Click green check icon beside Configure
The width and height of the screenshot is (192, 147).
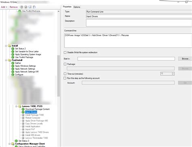click(x=13, y=75)
